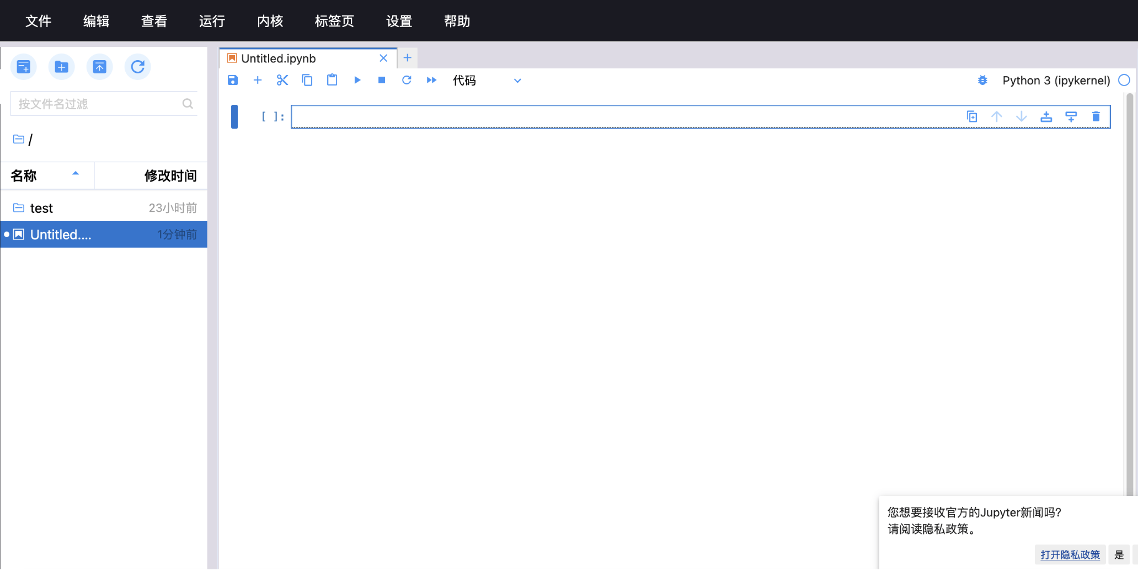Image resolution: width=1138 pixels, height=572 pixels.
Task: Duplicate the cell using the cell toolbar icon
Action: click(x=972, y=116)
